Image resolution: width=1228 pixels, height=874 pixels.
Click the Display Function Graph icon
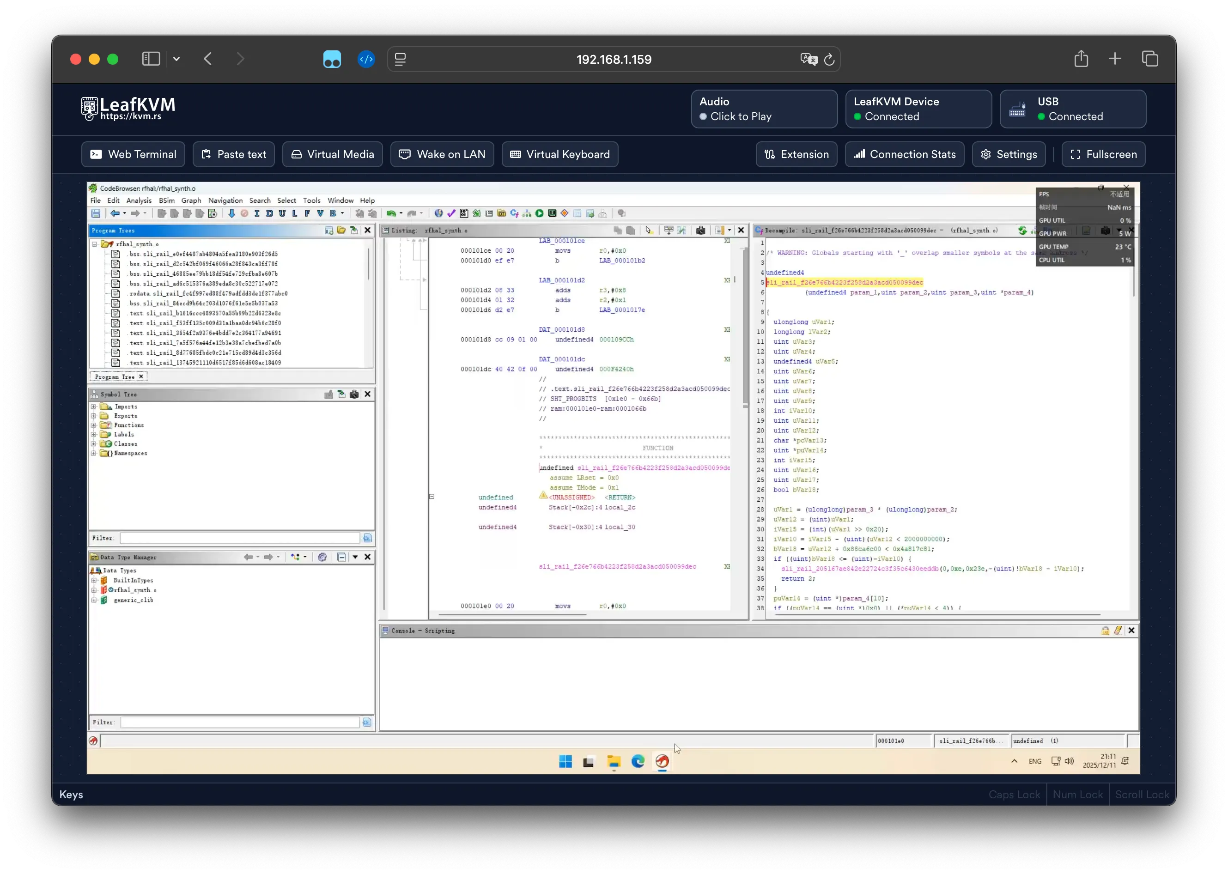point(527,214)
